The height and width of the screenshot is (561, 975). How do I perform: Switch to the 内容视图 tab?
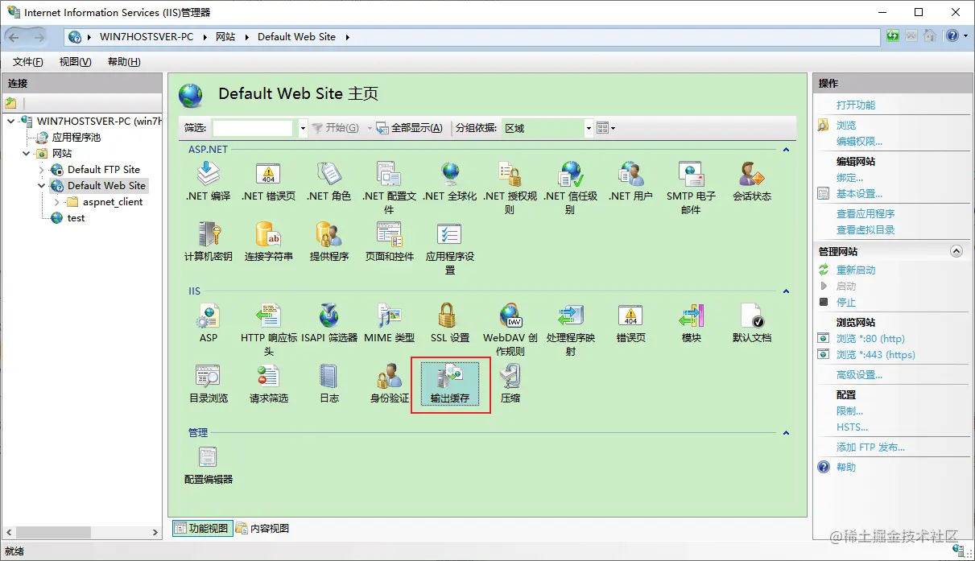[x=263, y=529]
